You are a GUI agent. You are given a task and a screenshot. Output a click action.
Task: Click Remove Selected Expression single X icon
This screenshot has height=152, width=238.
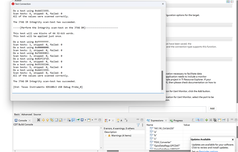(211, 120)
